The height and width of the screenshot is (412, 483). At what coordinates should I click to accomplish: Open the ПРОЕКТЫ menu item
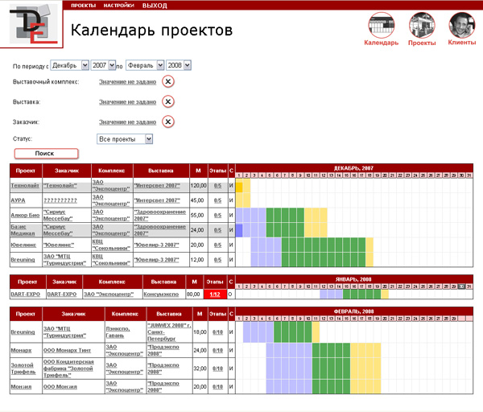click(83, 6)
